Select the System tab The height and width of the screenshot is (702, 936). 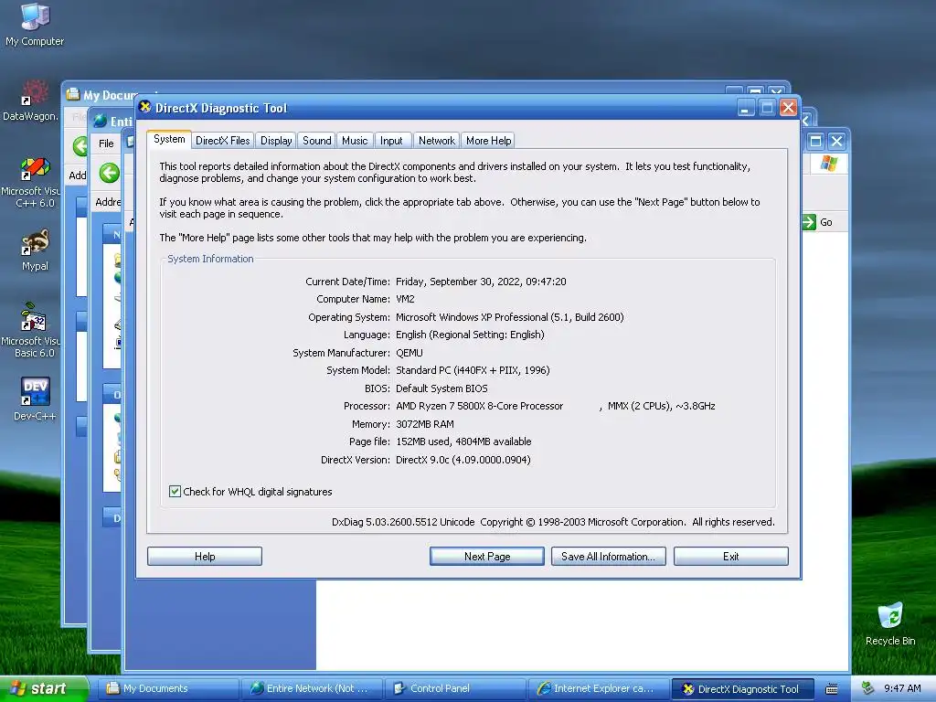pyautogui.click(x=169, y=139)
